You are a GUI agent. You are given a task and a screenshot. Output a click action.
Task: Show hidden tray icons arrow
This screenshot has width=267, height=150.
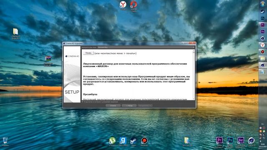tap(260, 141)
